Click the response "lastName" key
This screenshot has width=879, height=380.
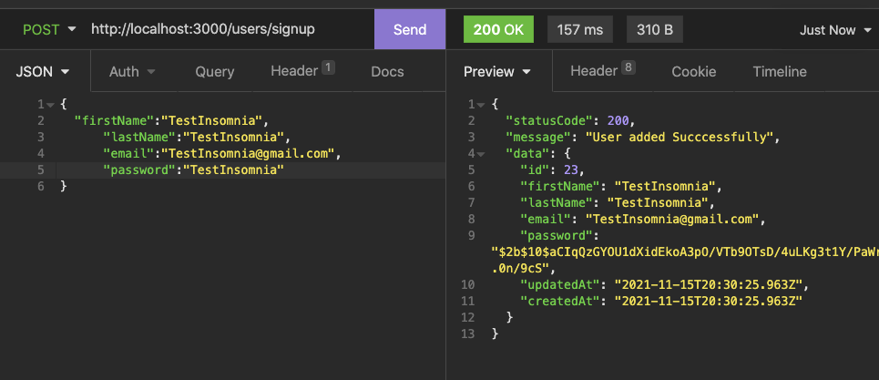pyautogui.click(x=557, y=201)
